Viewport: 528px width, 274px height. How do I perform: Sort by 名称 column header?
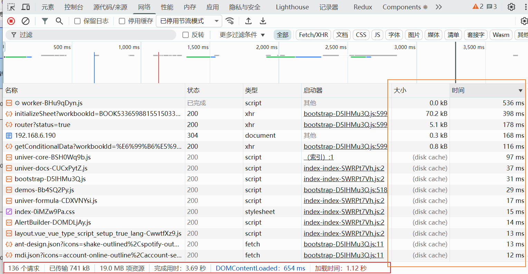coord(94,90)
